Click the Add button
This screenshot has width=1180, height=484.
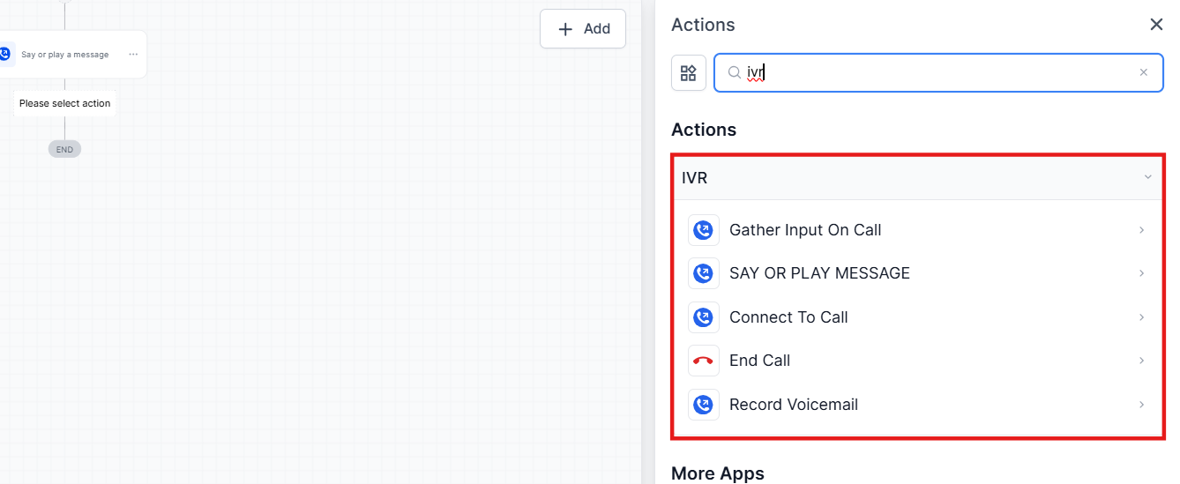point(583,29)
